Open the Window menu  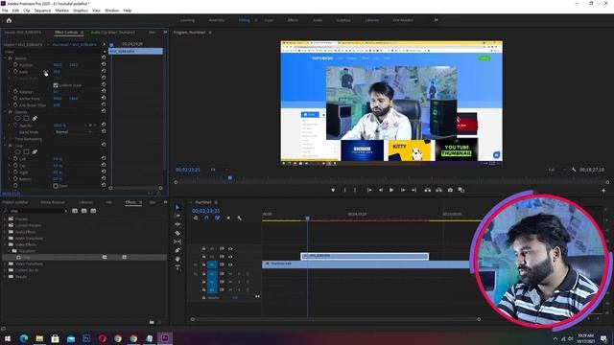pyautogui.click(x=111, y=11)
